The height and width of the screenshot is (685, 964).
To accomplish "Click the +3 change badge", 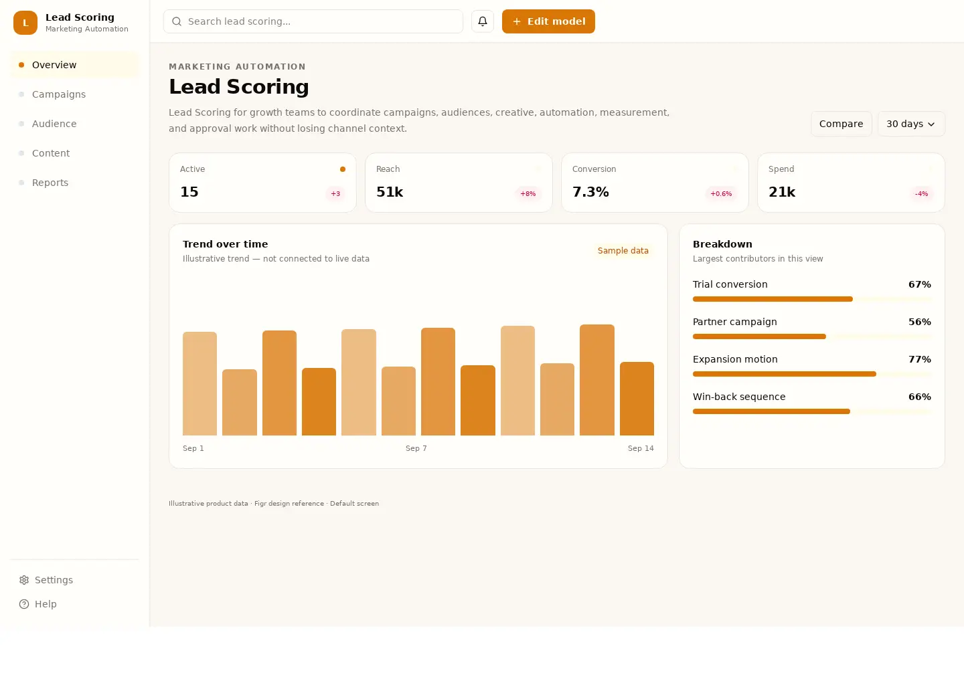I will click(335, 194).
